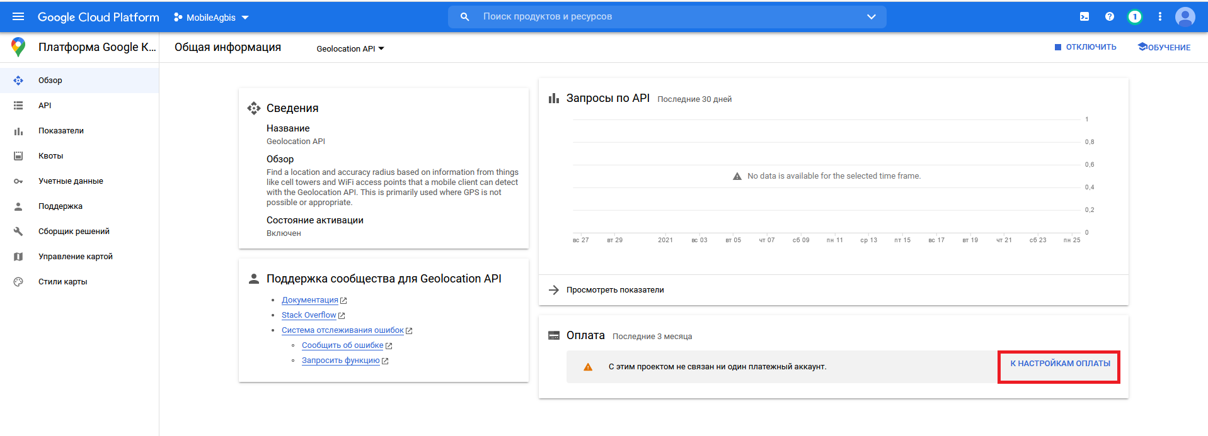1208x436 pixels.
Task: Select API in the sidebar
Action: 79,106
